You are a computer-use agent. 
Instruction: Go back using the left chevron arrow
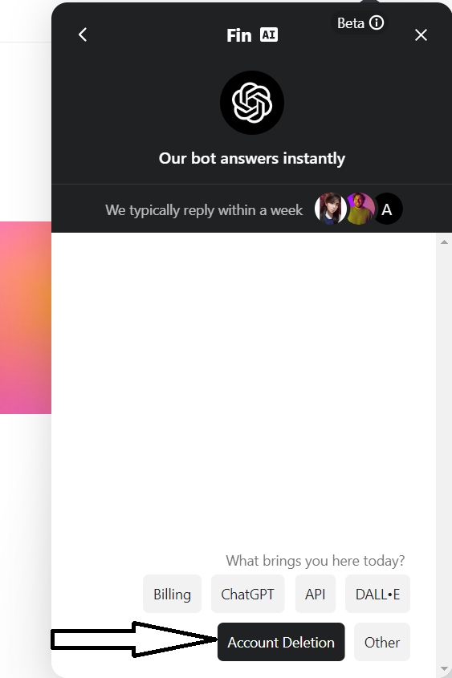[83, 35]
